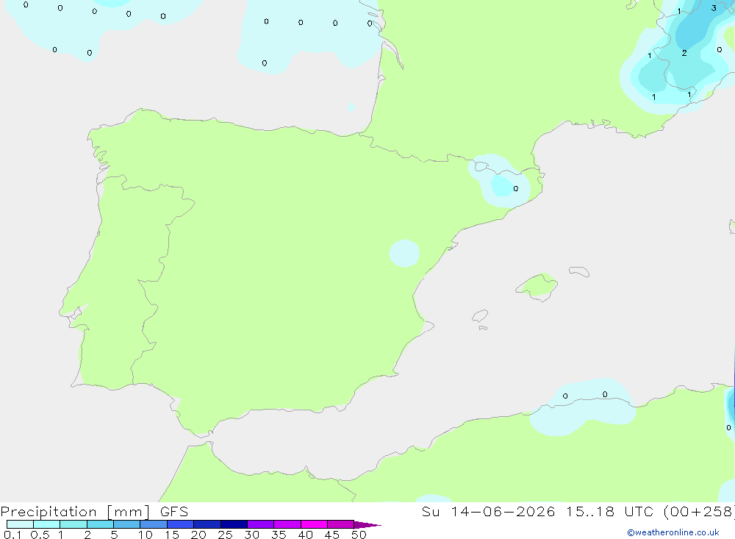Click the light-blue rain patch in eastern central Spain

coord(404,253)
